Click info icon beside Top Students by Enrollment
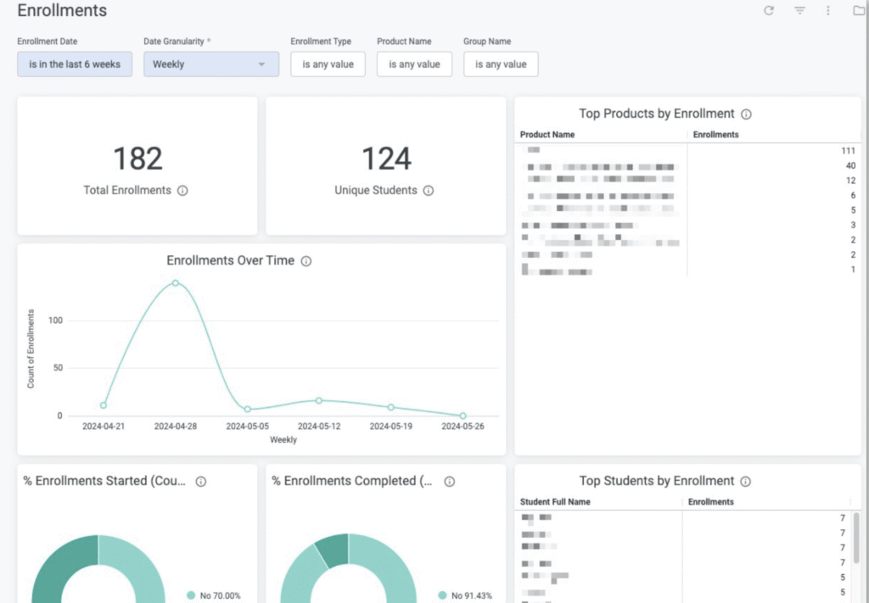 pyautogui.click(x=746, y=482)
